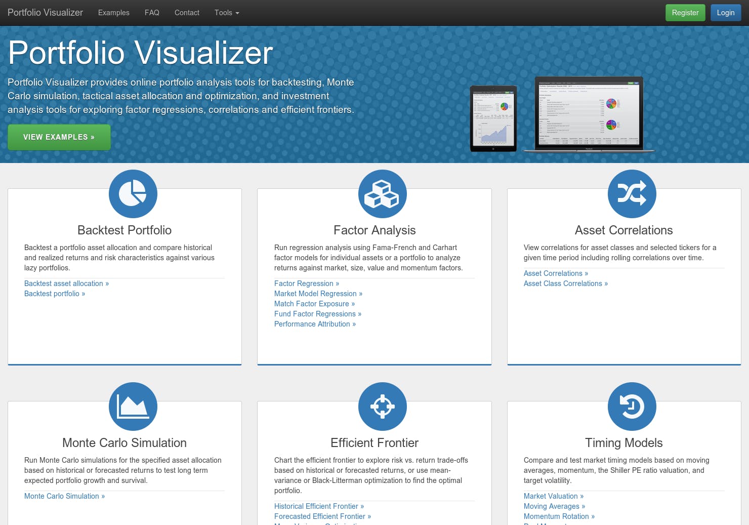The width and height of the screenshot is (749, 525).
Task: Open Asset Class Correlations link
Action: coord(566,284)
